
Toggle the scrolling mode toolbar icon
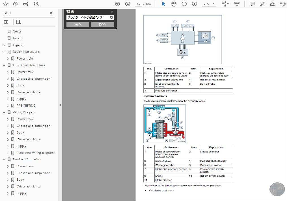(237, 4)
